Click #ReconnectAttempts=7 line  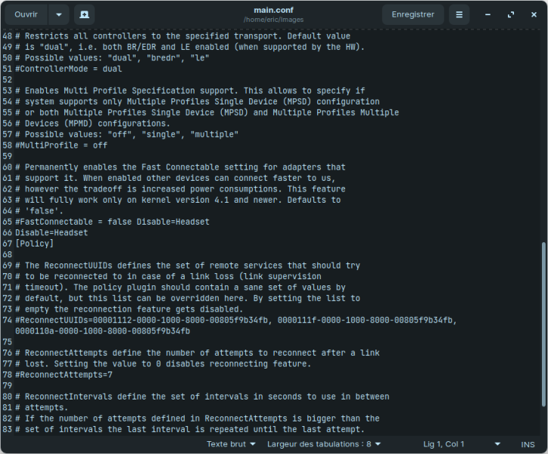click(64, 375)
